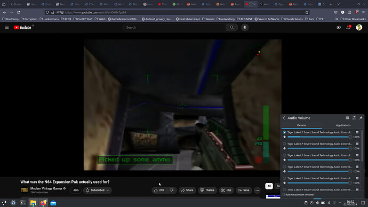Show hidden system tray icons arrow

tap(340, 203)
